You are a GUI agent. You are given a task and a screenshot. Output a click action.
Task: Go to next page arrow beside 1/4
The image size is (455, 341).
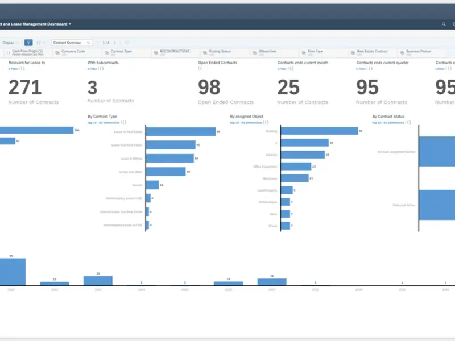point(114,43)
